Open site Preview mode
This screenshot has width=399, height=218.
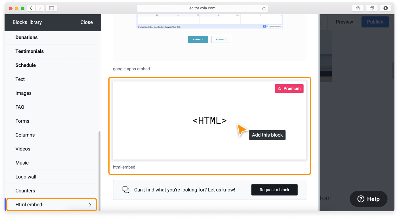tap(344, 22)
